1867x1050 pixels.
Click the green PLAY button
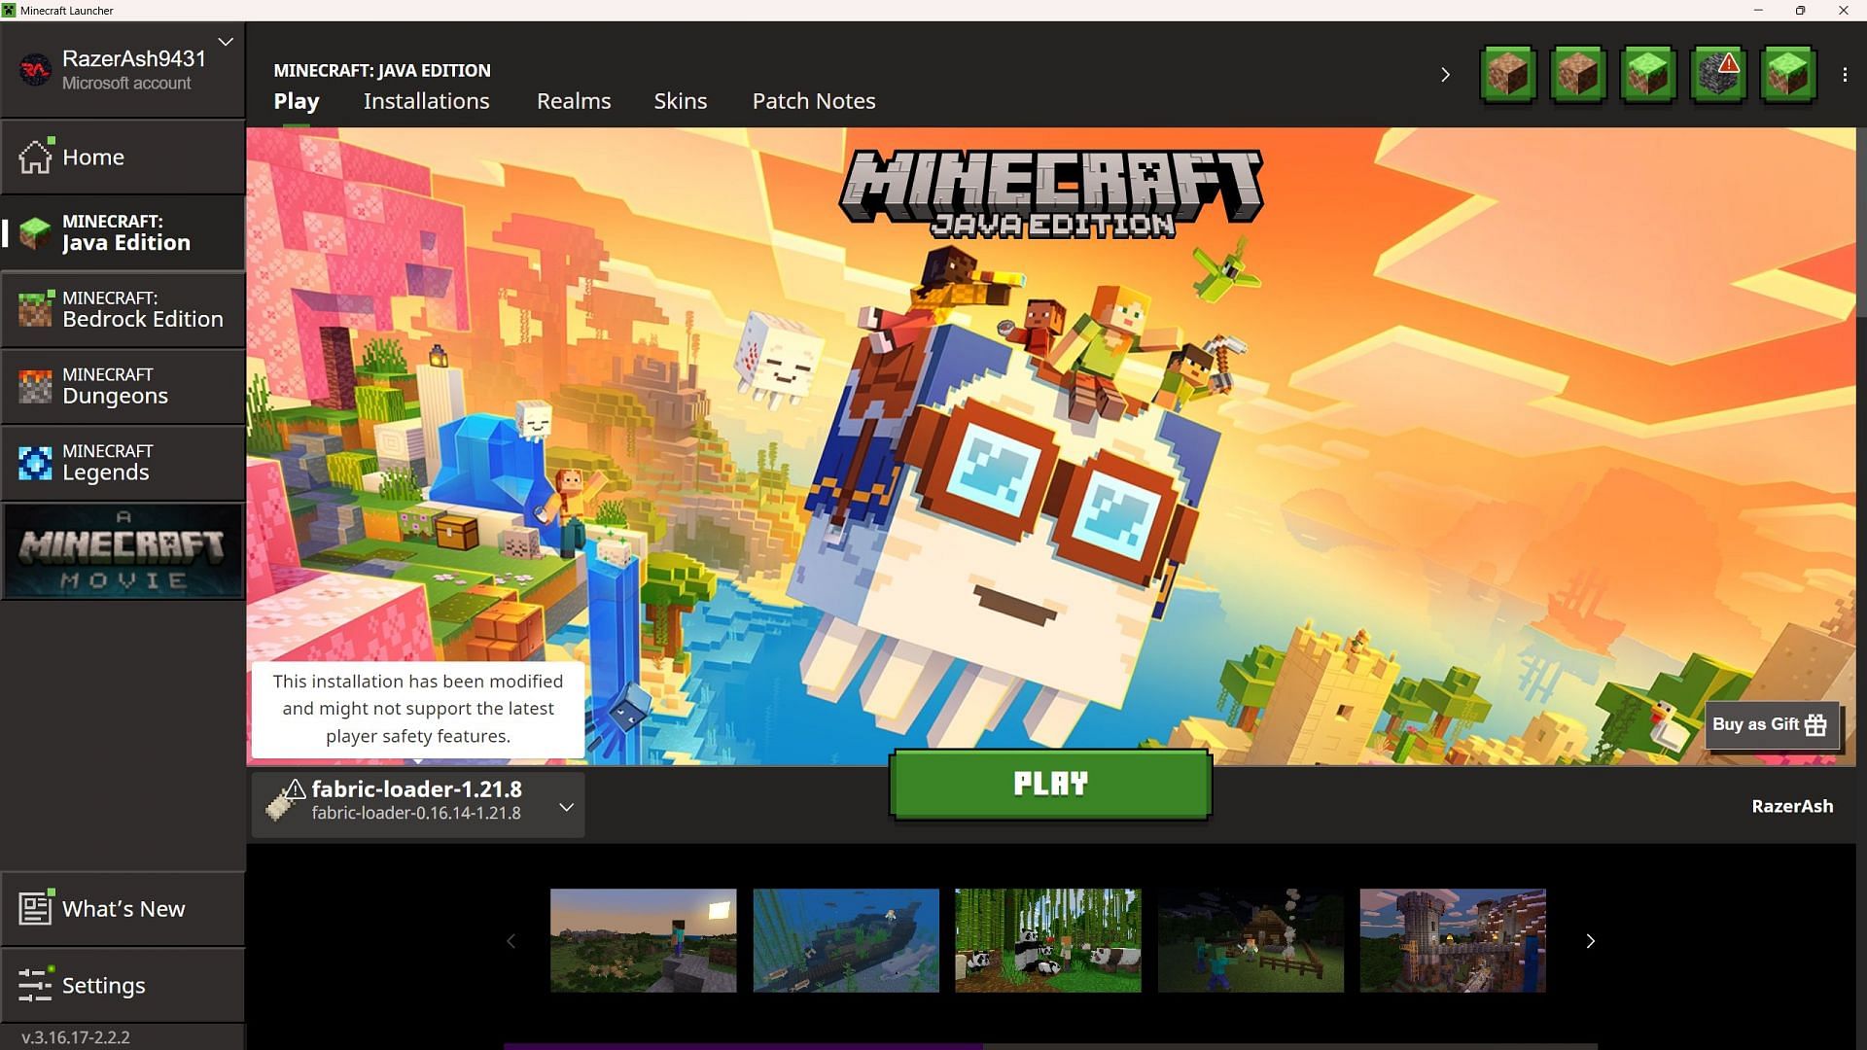coord(1050,784)
